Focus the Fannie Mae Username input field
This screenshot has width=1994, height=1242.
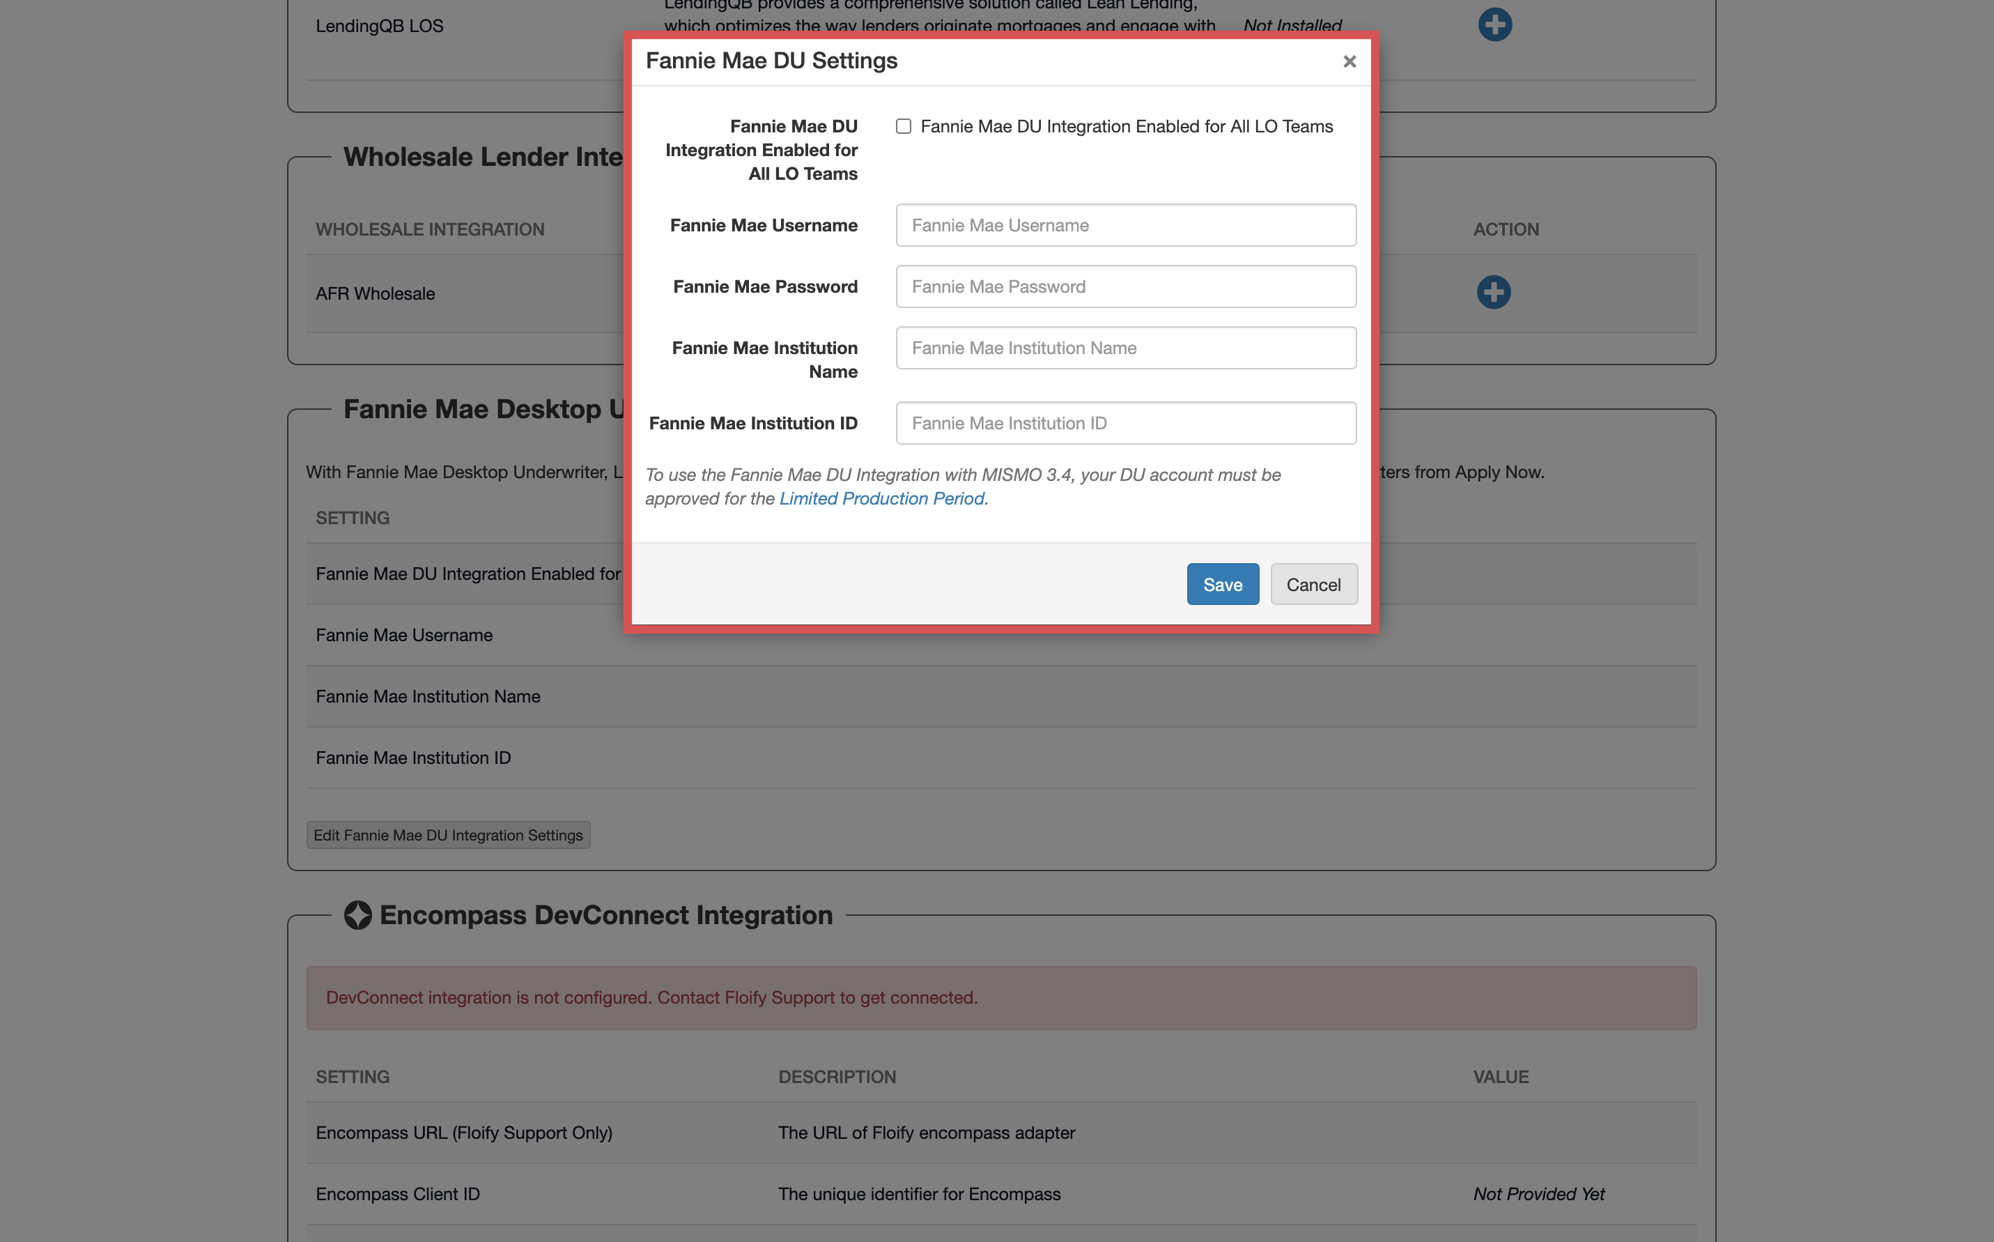pos(1125,225)
